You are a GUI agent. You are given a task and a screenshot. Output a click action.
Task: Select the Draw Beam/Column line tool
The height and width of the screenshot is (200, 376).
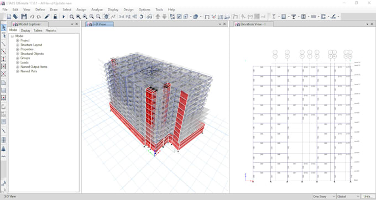coord(4,44)
